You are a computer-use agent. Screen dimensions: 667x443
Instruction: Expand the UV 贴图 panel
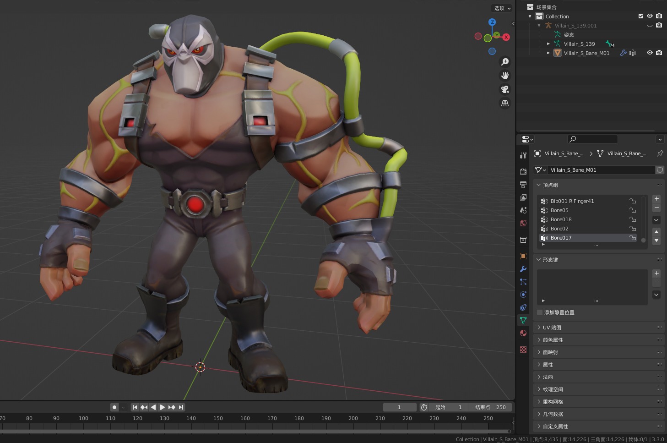(539, 328)
